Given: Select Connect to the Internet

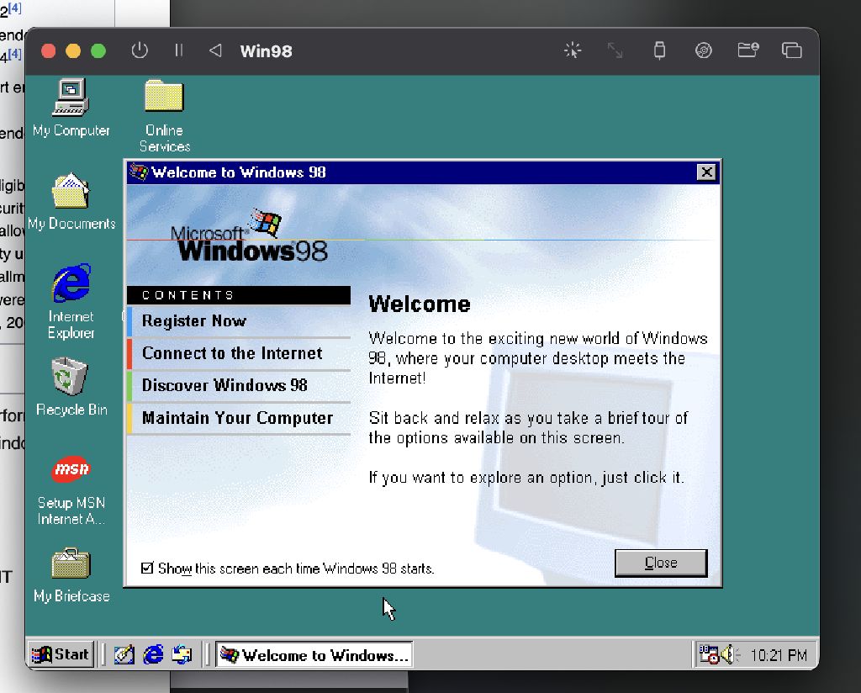Looking at the screenshot, I should tap(232, 353).
